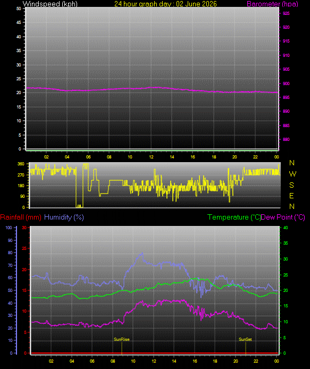
Task: Click the 'Humidity (%)' legend label
Action: pyautogui.click(x=64, y=217)
